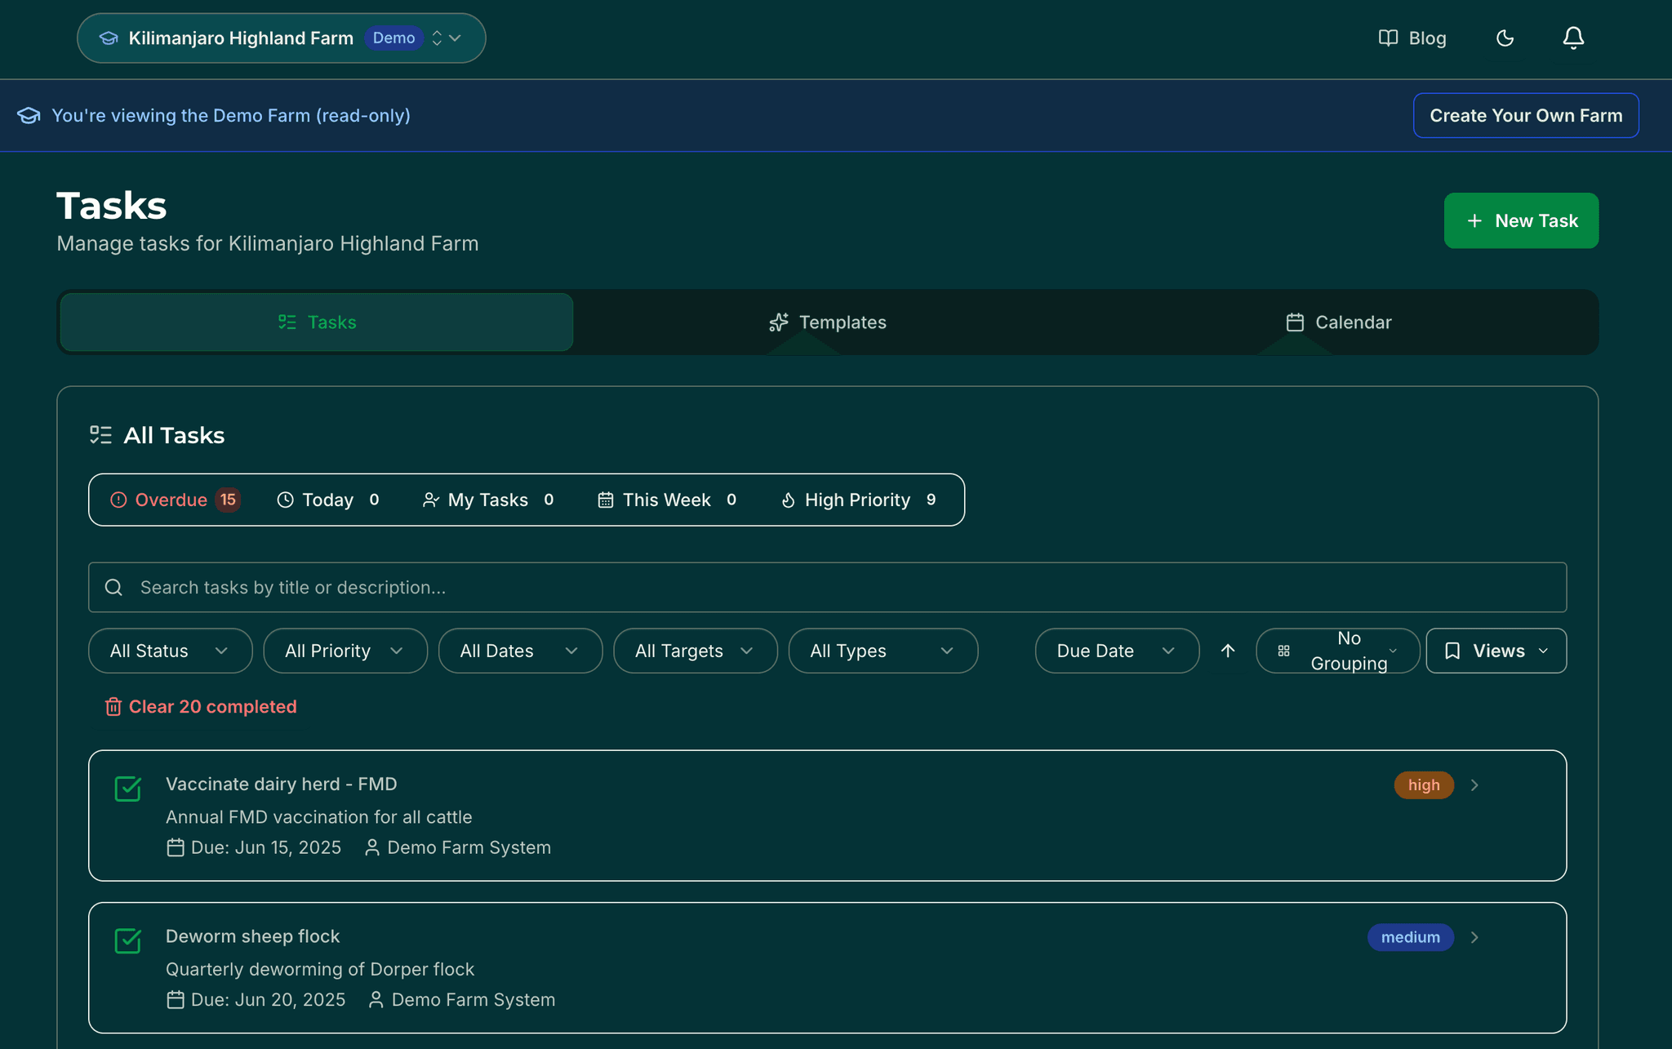Toggle the Overdue filter chip
Screen dimensions: 1672x1049
[173, 500]
